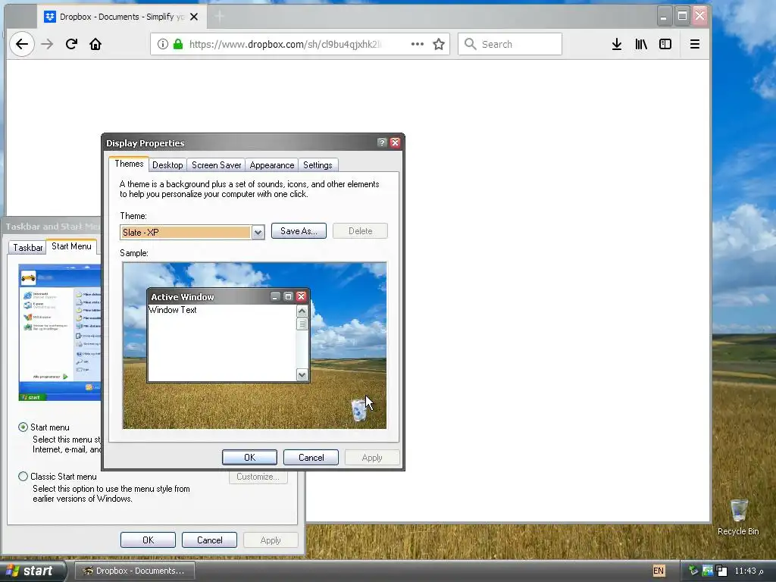Click Apply in Taskbar and Start Menu dialog
The image size is (776, 582).
pyautogui.click(x=271, y=540)
